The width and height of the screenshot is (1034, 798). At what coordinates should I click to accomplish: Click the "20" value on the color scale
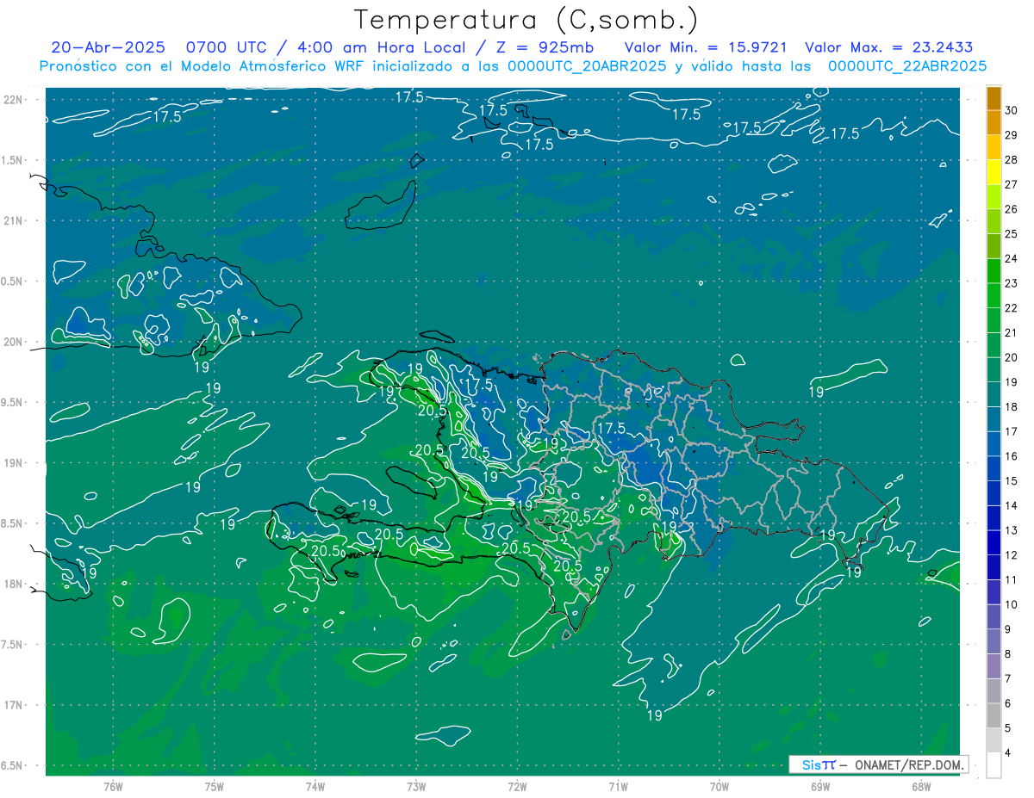(1012, 357)
